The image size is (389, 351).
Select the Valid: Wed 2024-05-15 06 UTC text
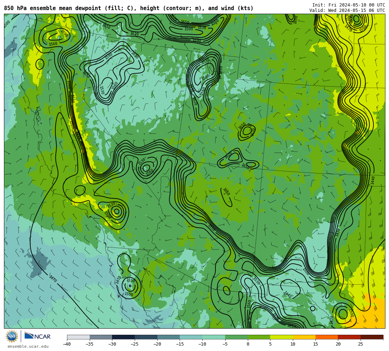point(347,10)
